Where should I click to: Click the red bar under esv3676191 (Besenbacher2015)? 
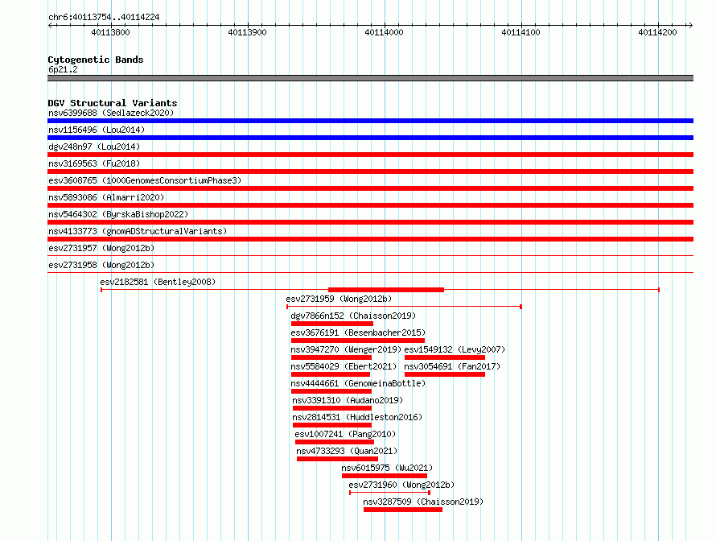(358, 341)
